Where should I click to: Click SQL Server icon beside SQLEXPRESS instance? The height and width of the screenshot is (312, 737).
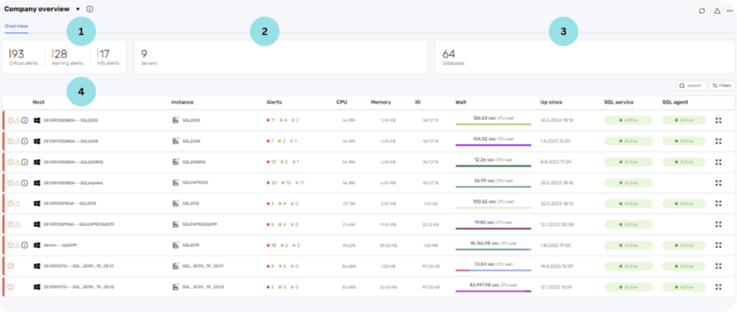coord(176,183)
